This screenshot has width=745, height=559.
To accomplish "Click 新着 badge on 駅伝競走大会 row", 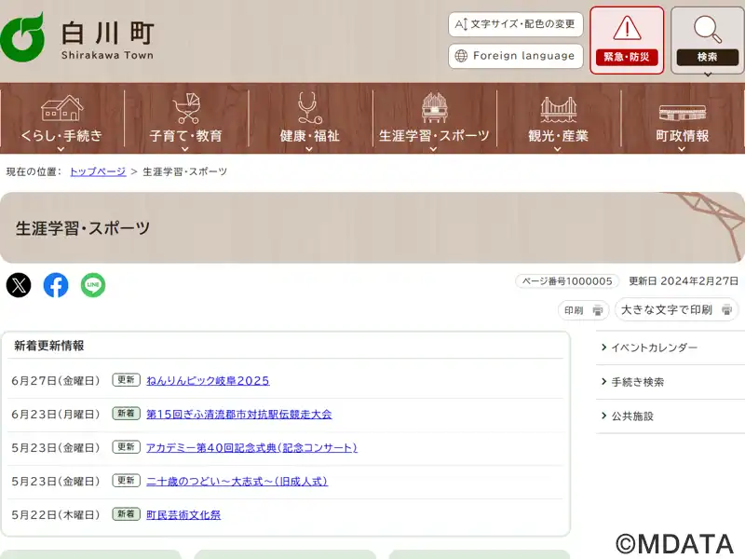I will click(x=126, y=414).
